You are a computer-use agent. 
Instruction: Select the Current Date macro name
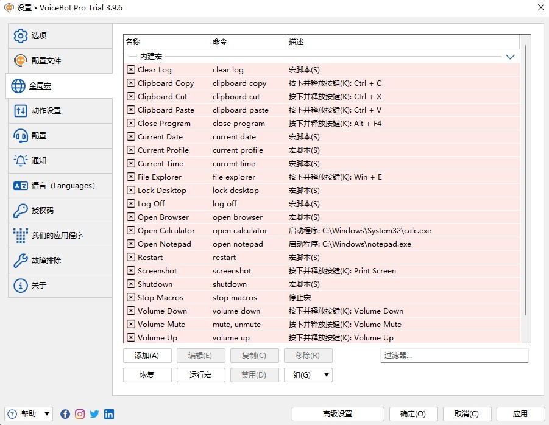[160, 137]
